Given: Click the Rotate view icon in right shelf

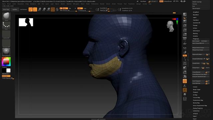Looking at the screenshot, I should pos(185,76).
